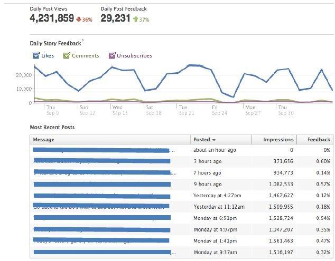Click the 0.35% feedback value

pos(323,230)
